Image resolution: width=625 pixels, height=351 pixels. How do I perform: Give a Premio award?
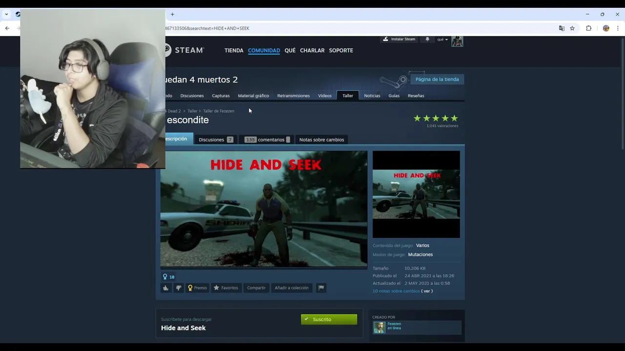pos(197,288)
